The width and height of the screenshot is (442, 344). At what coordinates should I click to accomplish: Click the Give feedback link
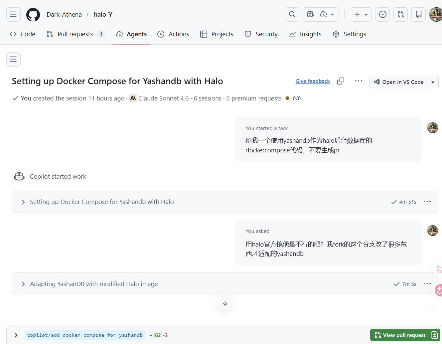click(x=313, y=81)
